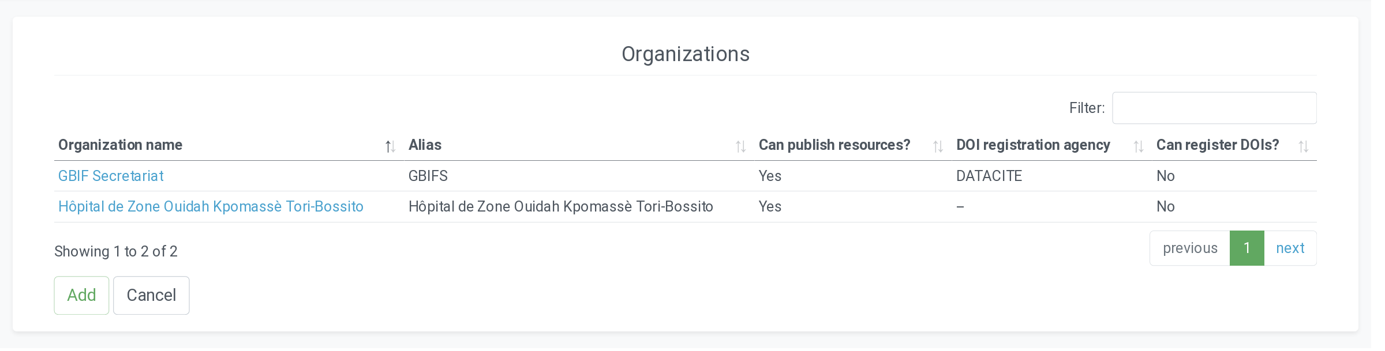The height and width of the screenshot is (351, 1385).
Task: Go to next page of results
Action: pyautogui.click(x=1290, y=248)
